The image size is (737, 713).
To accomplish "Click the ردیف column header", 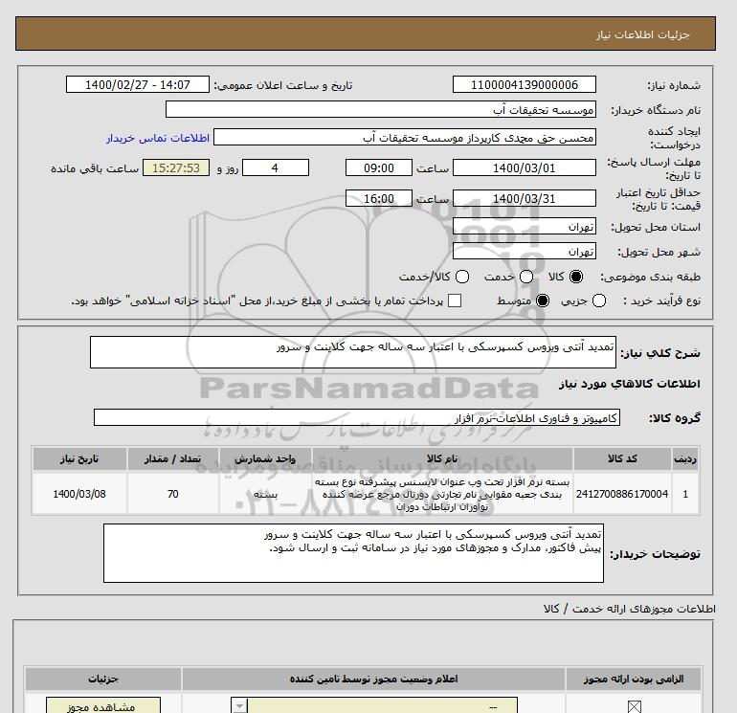I will [x=685, y=458].
